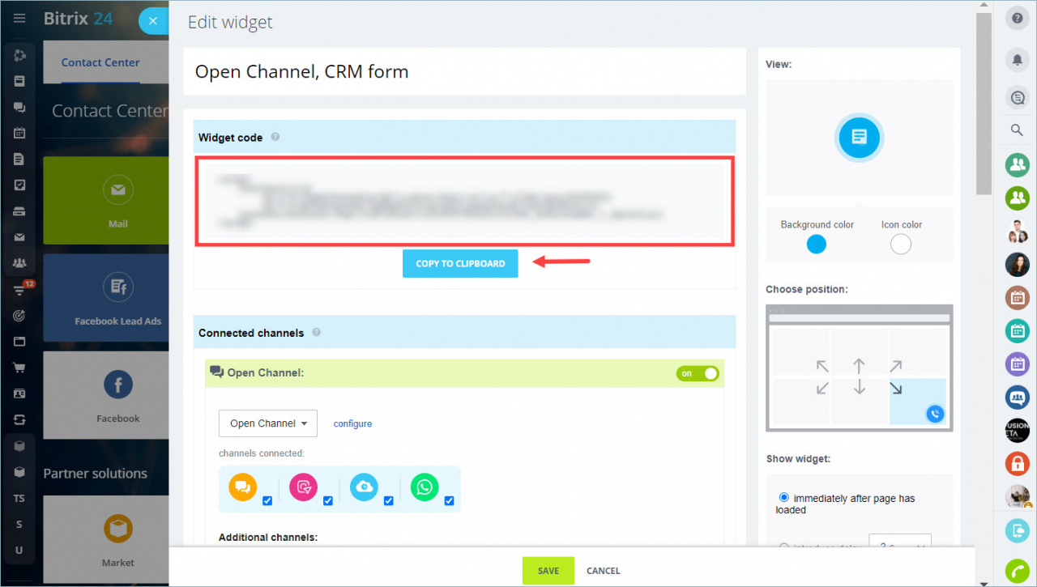Open the orange lock chat in right panel
1037x587 pixels.
pos(1018,463)
